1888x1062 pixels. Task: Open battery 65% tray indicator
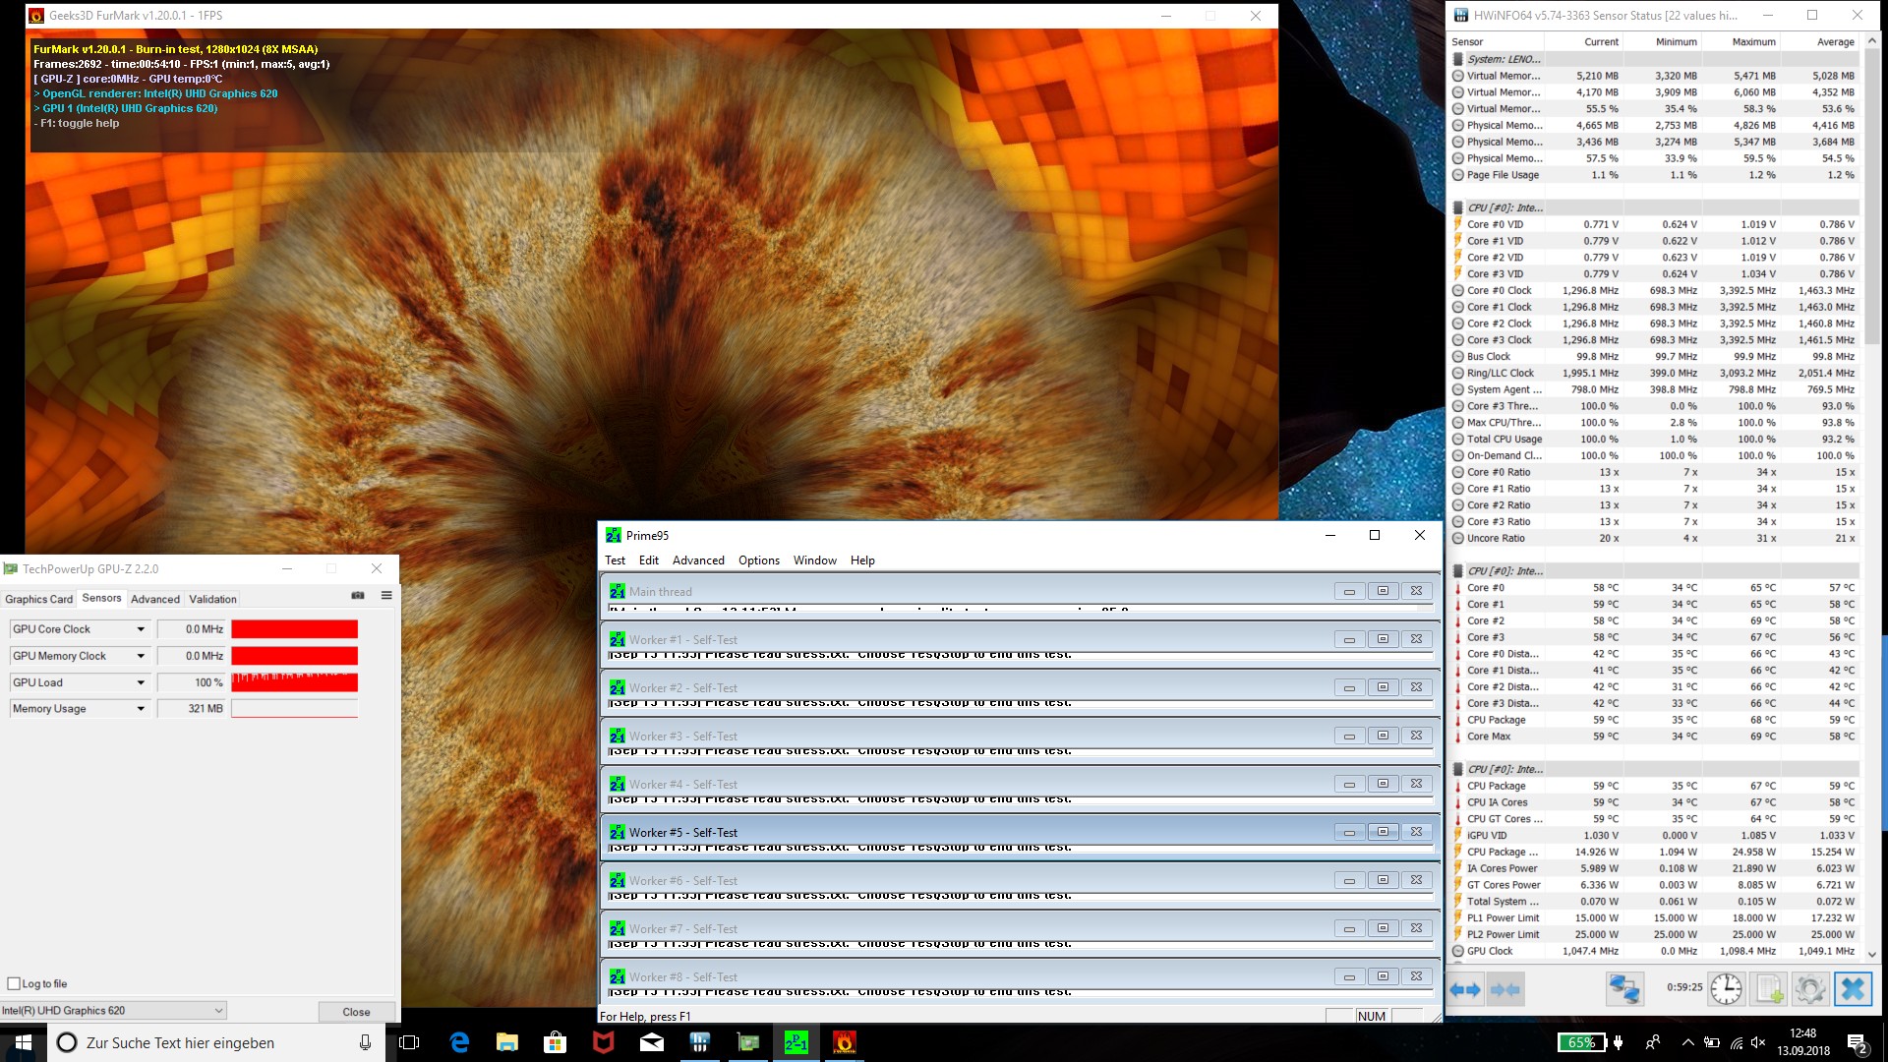pyautogui.click(x=1582, y=1042)
